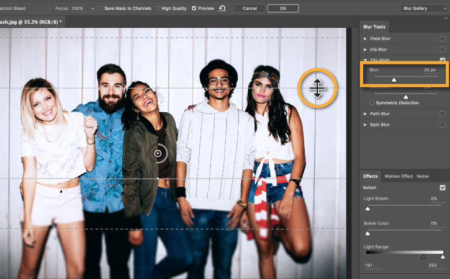Viewport: 450px width, 279px height.
Task: Click the Field Blur label
Action: tap(380, 38)
